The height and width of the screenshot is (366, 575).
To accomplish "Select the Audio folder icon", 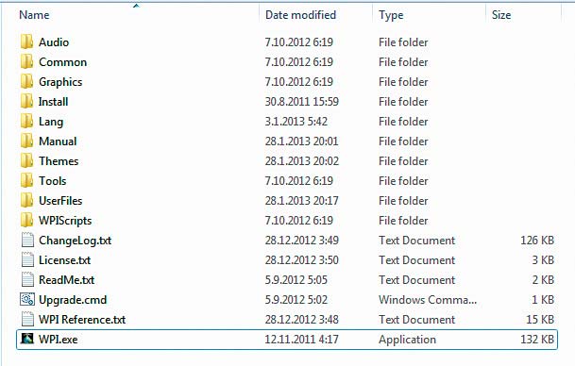I will [x=26, y=42].
